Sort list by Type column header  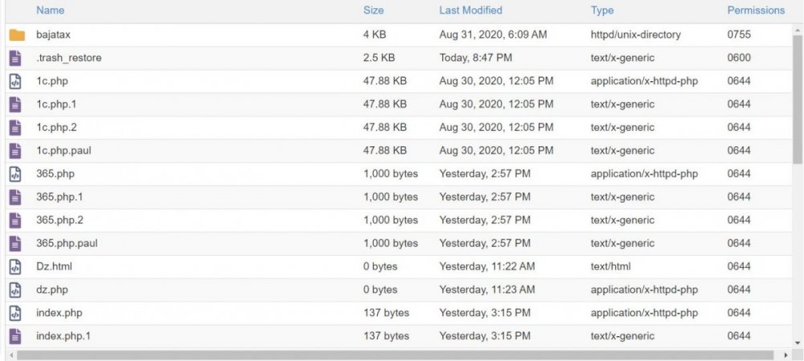pos(601,10)
